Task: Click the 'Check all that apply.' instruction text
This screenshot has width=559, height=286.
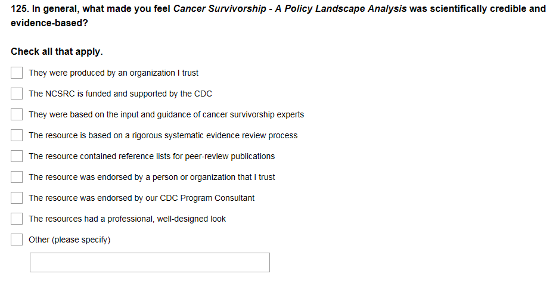Action: (x=57, y=52)
